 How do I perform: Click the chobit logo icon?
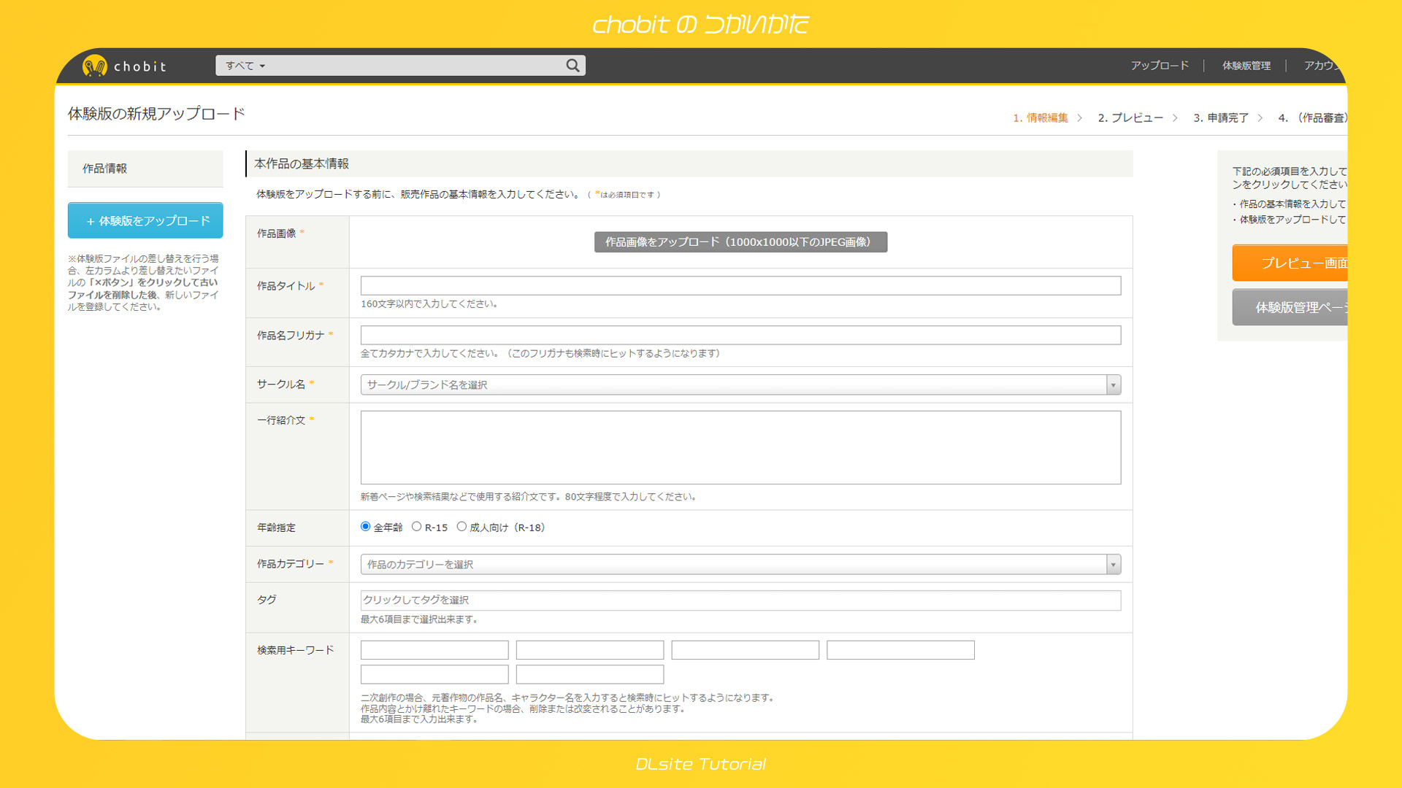[94, 66]
